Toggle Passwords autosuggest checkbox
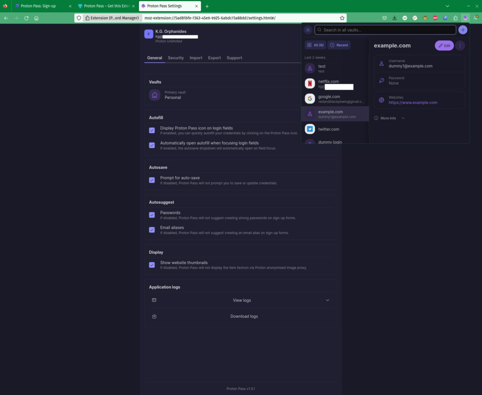 click(152, 215)
